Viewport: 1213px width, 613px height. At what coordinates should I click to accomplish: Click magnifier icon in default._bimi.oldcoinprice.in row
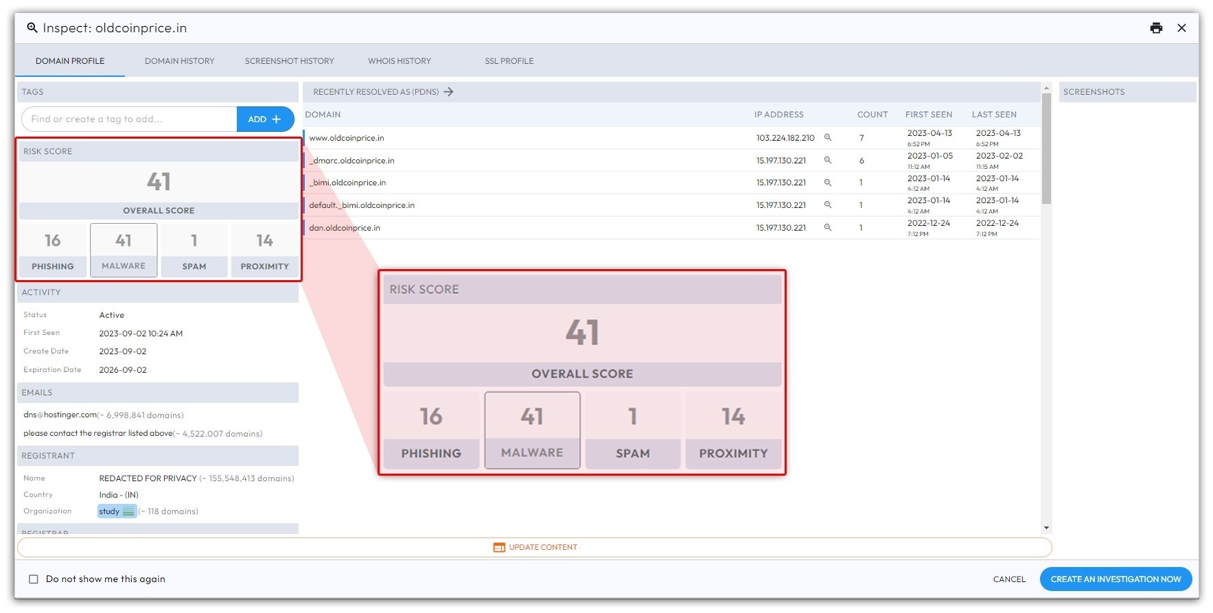coord(828,205)
